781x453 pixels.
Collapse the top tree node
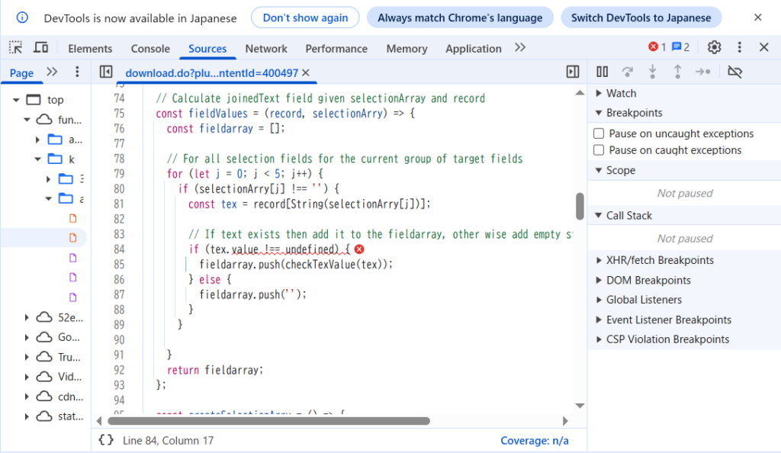coord(16,100)
